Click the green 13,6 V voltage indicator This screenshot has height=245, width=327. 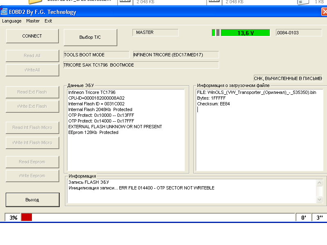tap(245, 33)
